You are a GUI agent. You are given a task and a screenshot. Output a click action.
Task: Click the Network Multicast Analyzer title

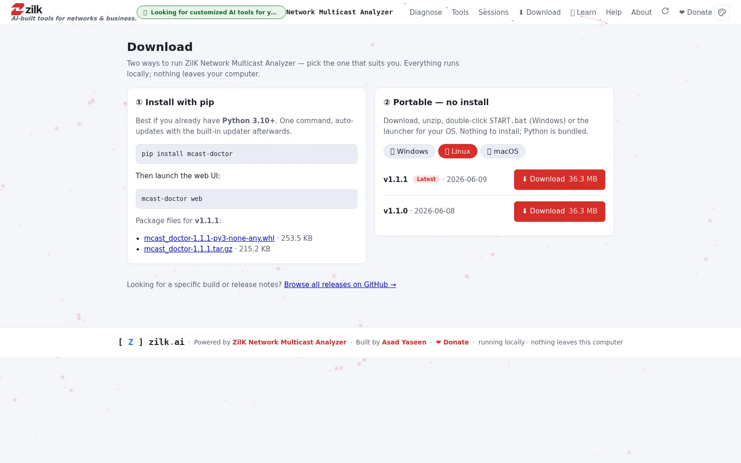click(339, 12)
